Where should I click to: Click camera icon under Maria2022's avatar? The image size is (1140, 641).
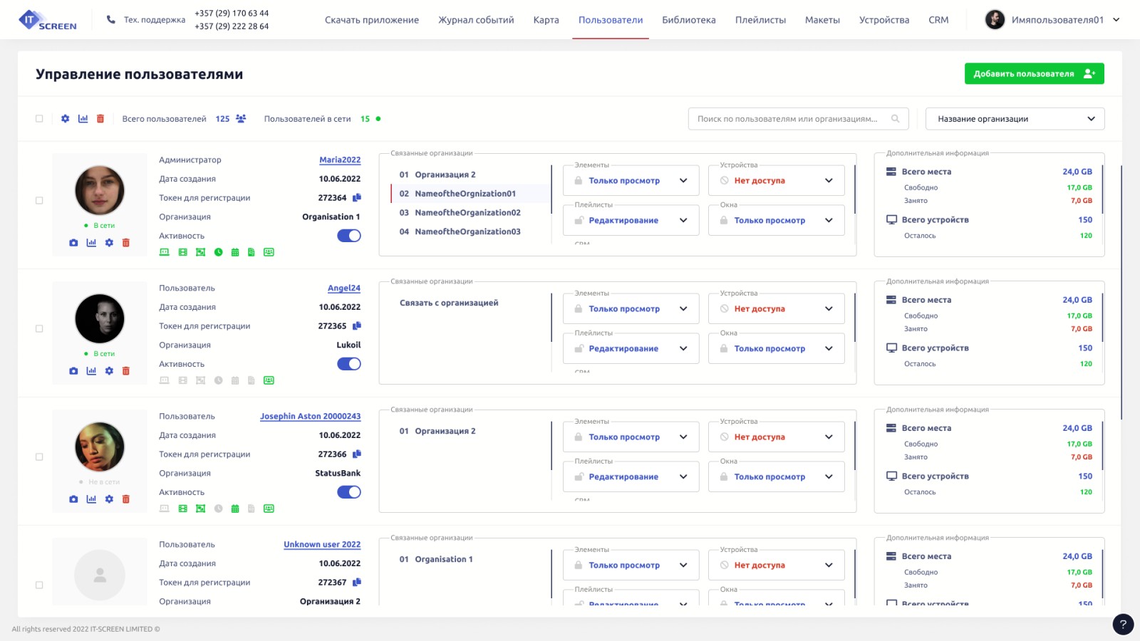[73, 243]
